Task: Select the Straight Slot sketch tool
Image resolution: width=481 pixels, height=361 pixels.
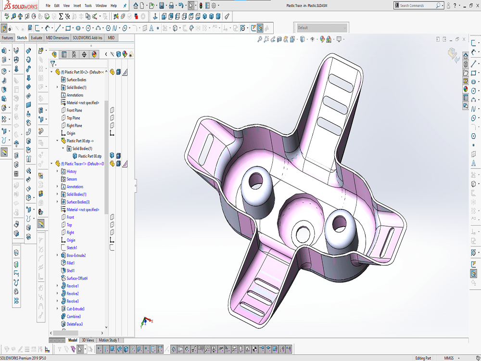Action: 78,28
